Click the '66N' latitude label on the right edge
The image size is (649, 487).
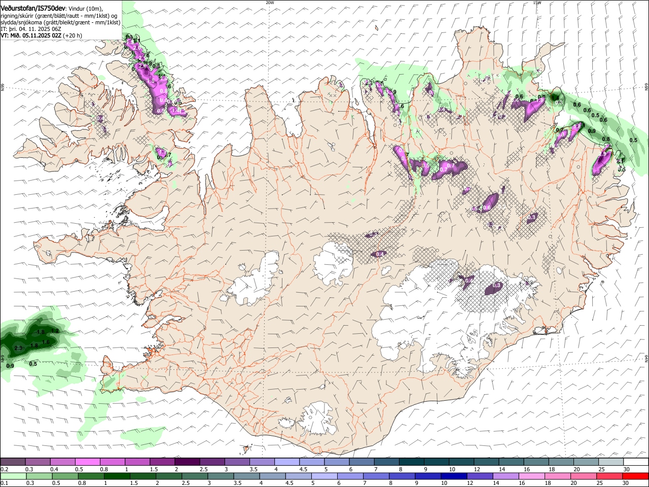(x=646, y=87)
